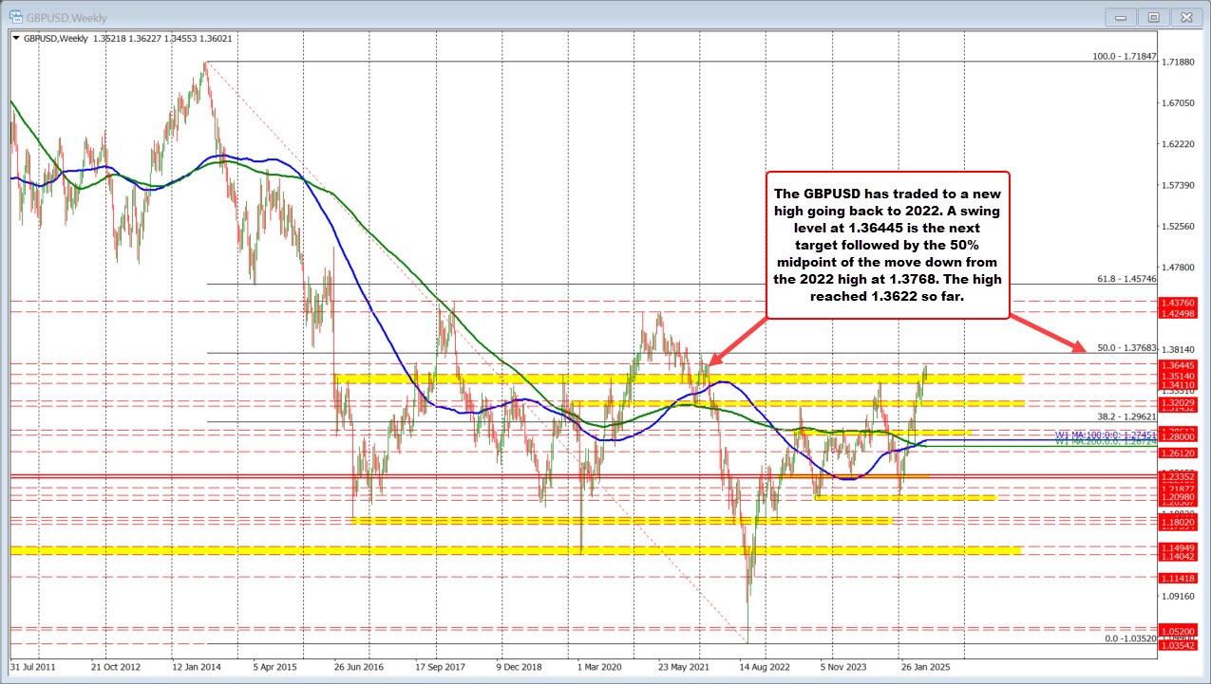
Task: Click the annotation box describing the 1.36445 target
Action: click(x=890, y=247)
